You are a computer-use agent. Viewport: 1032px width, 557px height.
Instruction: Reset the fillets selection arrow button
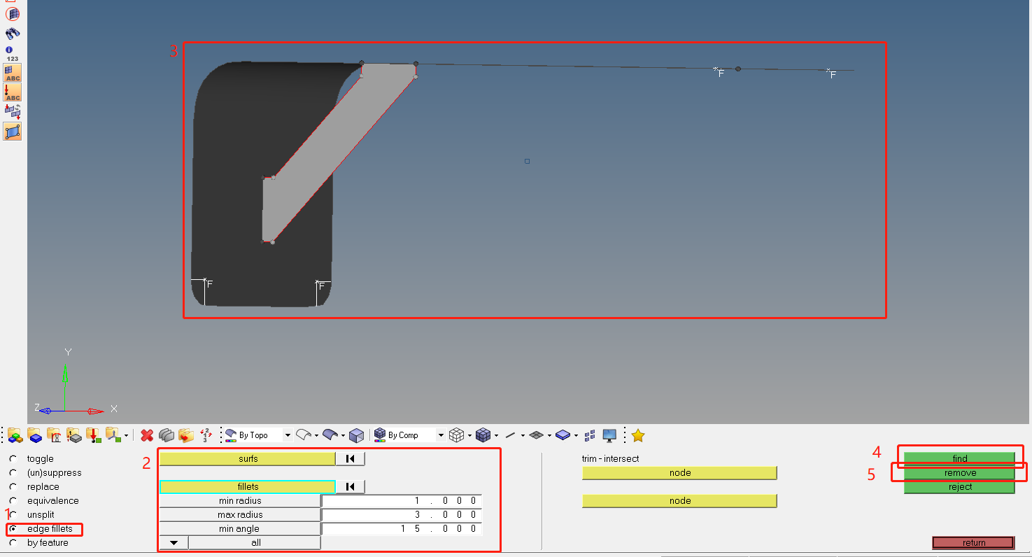pos(351,487)
